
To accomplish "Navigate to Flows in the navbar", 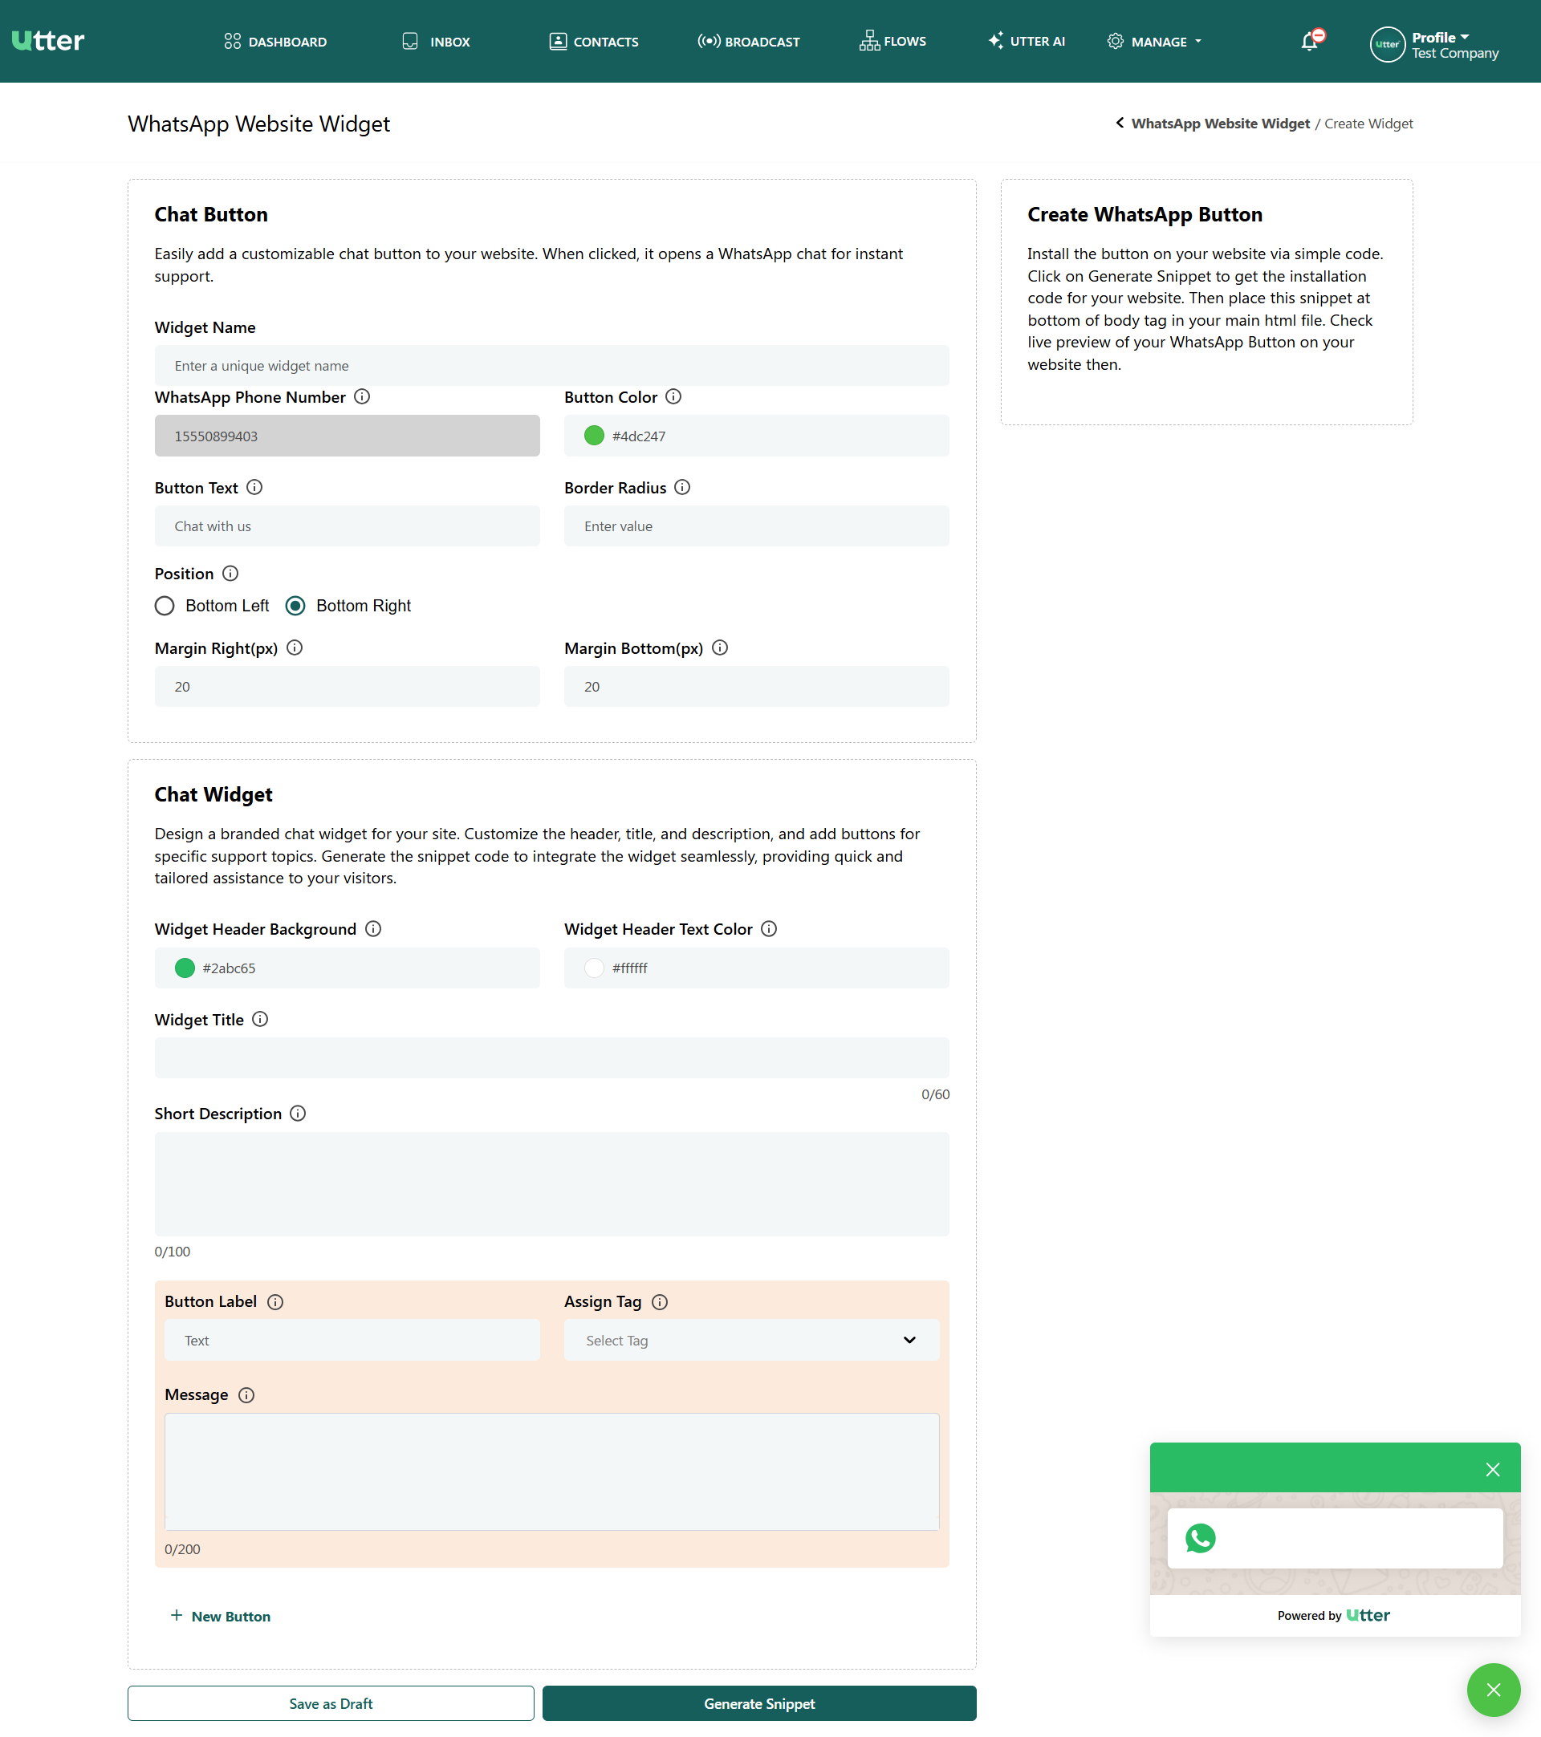I will pyautogui.click(x=892, y=41).
